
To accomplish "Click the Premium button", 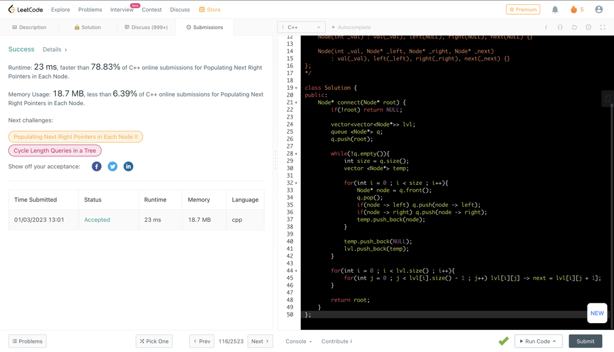I will pos(523,9).
